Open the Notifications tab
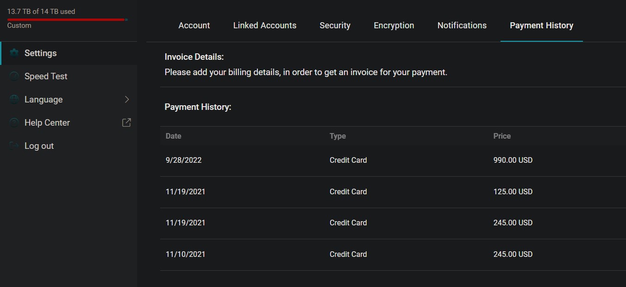The image size is (626, 287). point(462,26)
